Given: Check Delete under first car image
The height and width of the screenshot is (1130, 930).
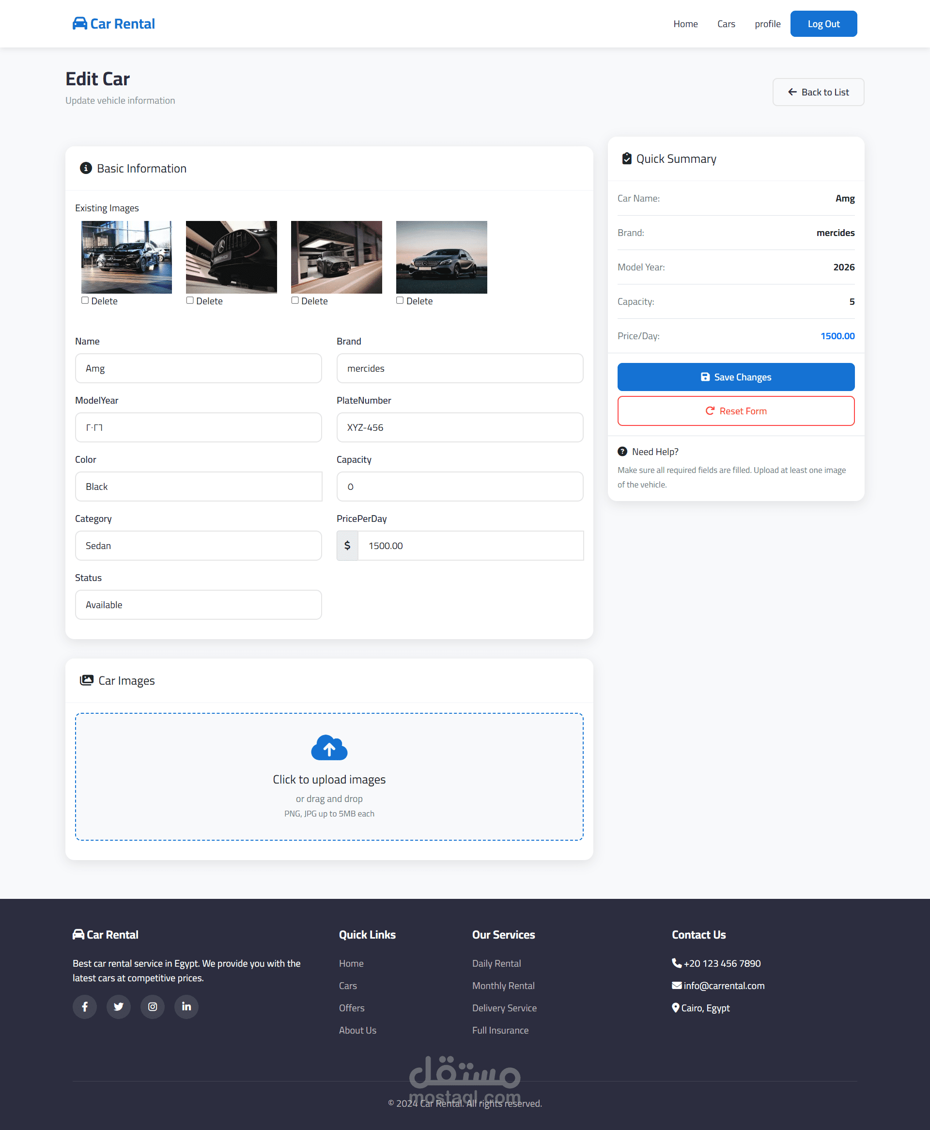Looking at the screenshot, I should (85, 300).
